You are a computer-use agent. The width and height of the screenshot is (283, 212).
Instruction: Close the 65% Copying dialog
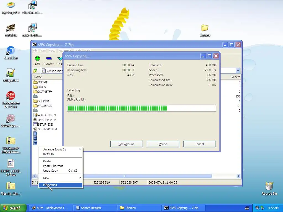click(216, 56)
